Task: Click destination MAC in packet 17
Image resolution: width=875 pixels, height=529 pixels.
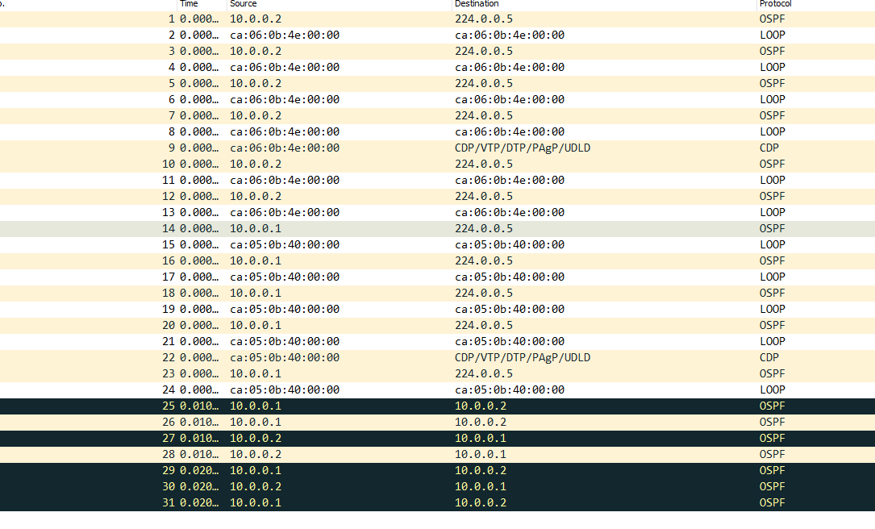Action: click(x=510, y=277)
